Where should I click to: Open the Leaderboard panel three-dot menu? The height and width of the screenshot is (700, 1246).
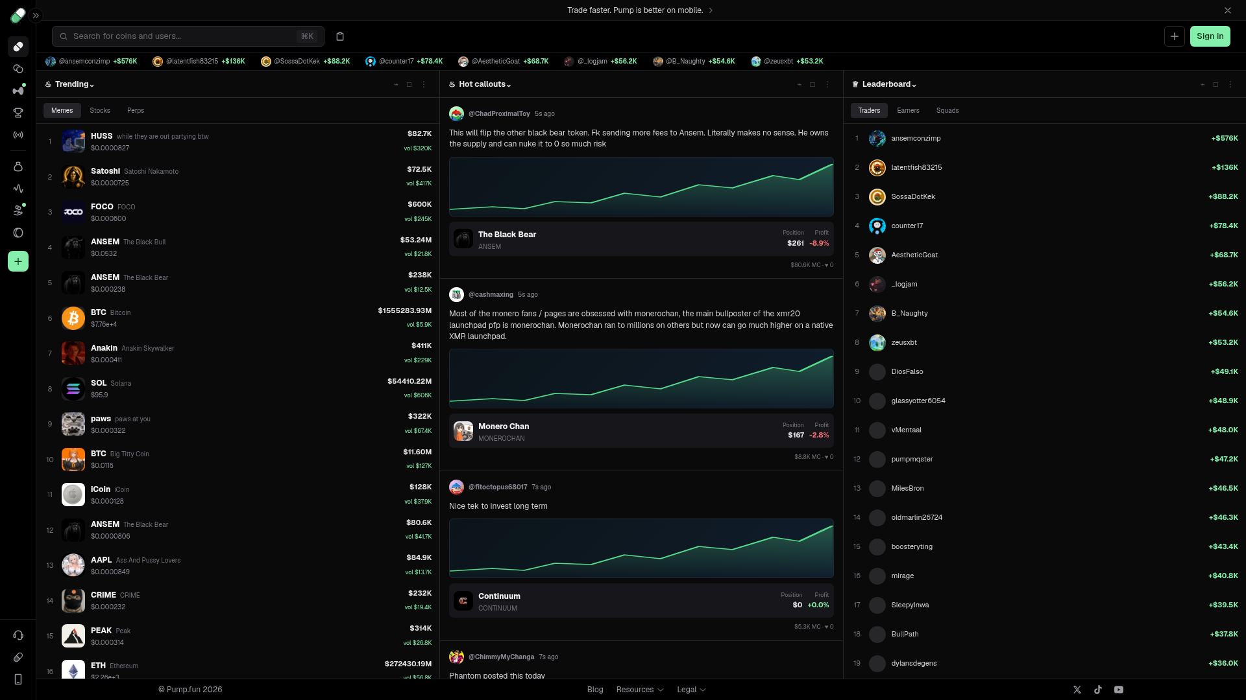pos(1230,84)
